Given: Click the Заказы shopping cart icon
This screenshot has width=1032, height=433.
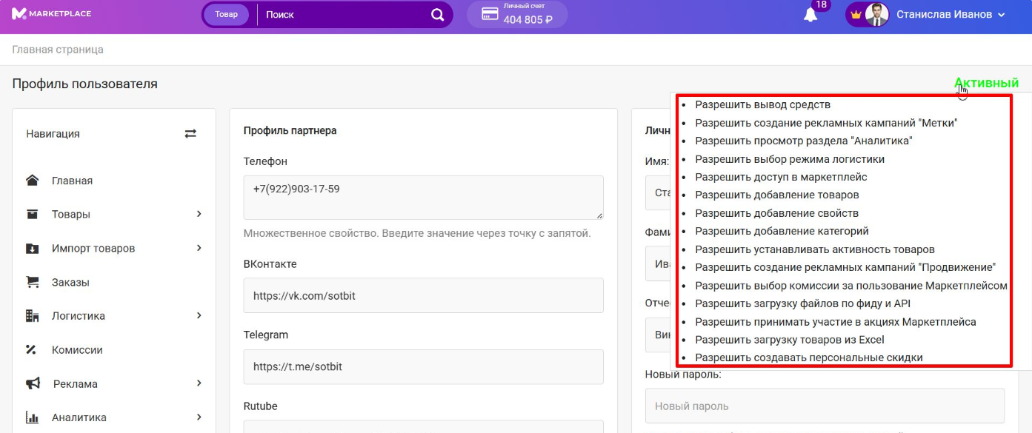Looking at the screenshot, I should (x=32, y=282).
